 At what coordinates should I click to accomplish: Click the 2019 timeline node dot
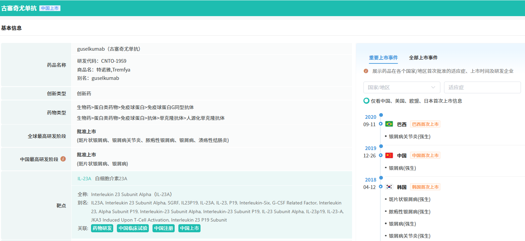point(381,146)
